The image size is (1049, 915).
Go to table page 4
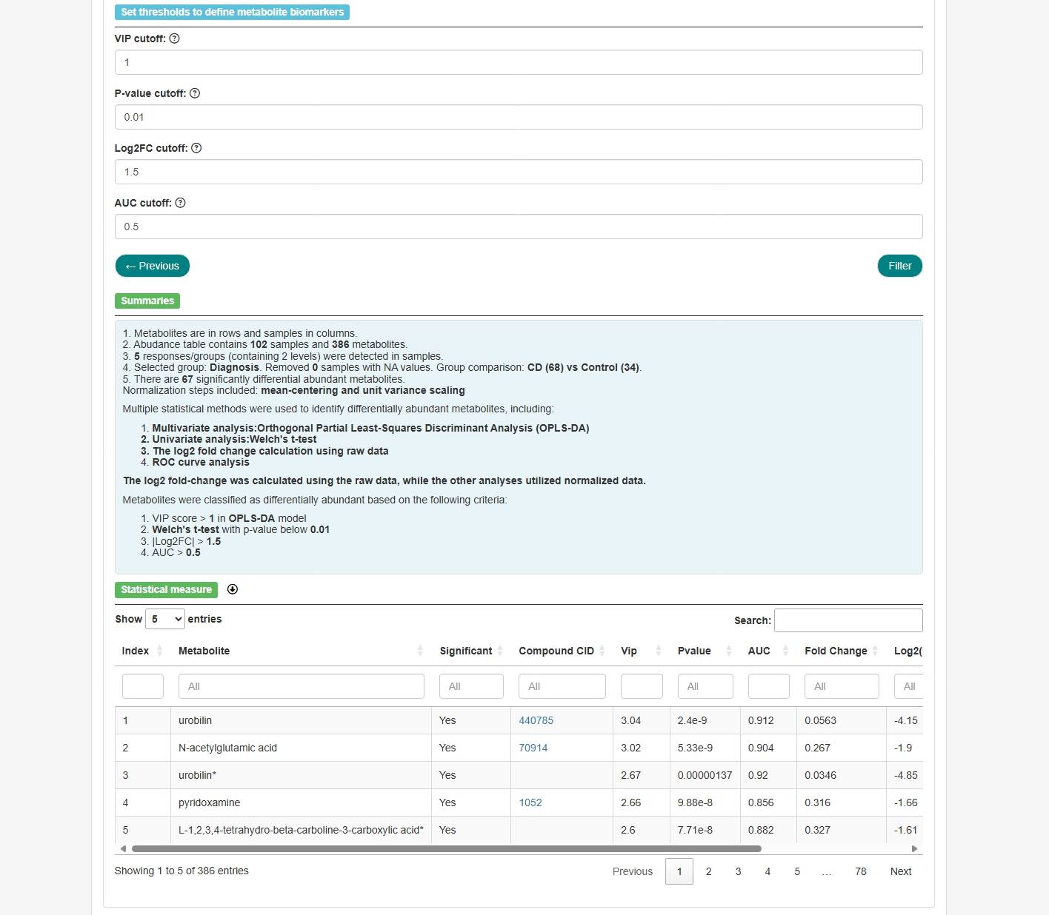[767, 871]
